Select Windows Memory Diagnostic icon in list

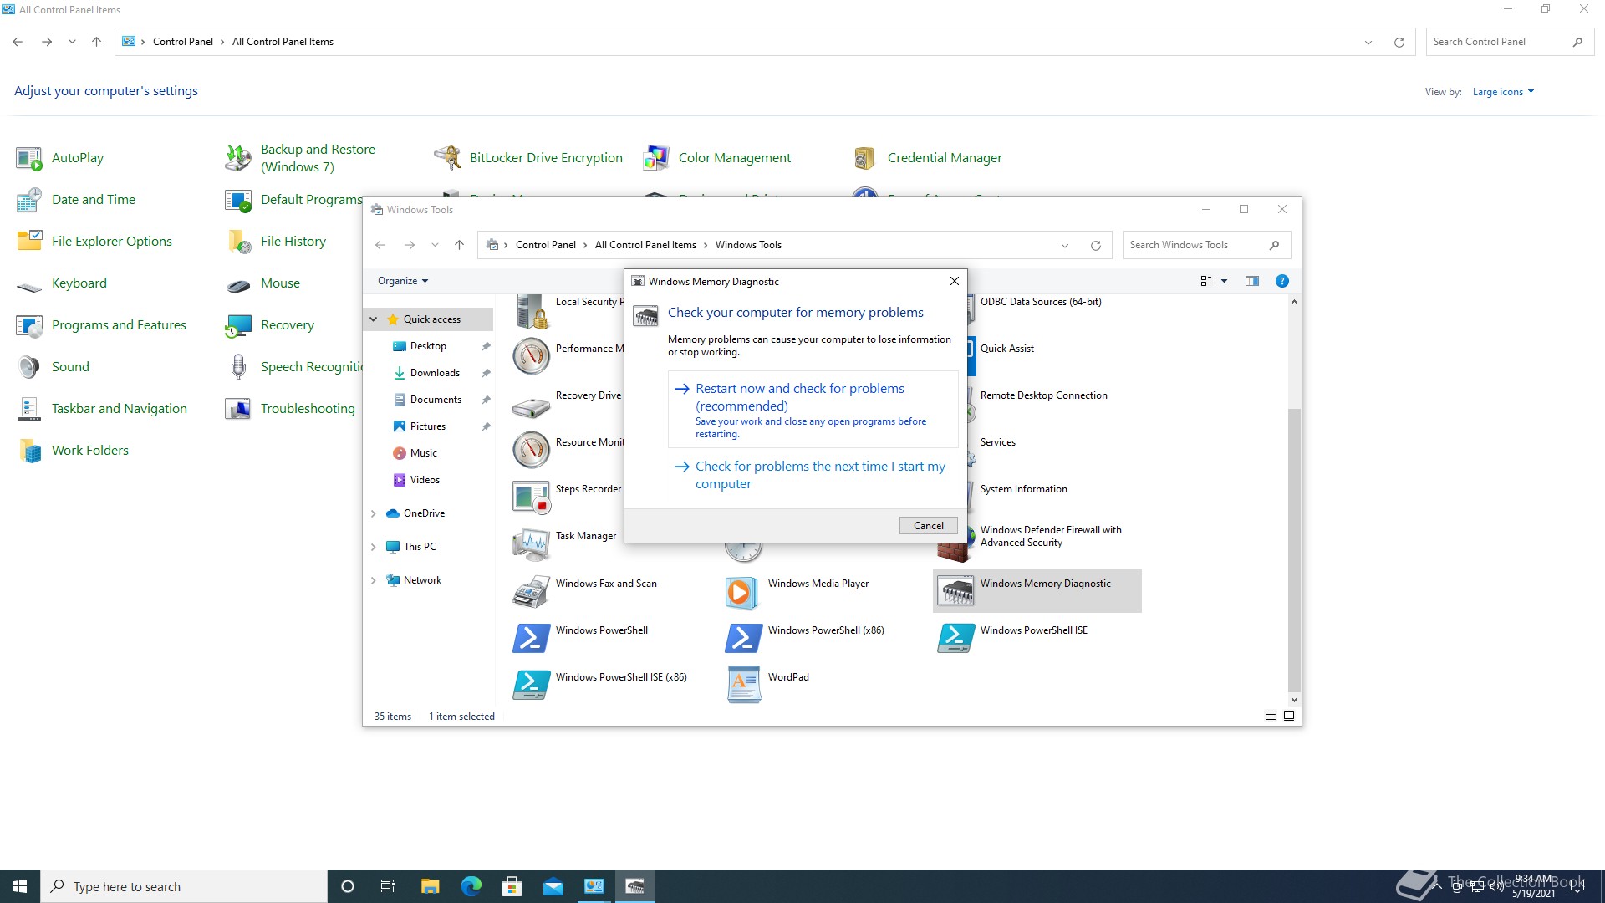[x=955, y=591]
